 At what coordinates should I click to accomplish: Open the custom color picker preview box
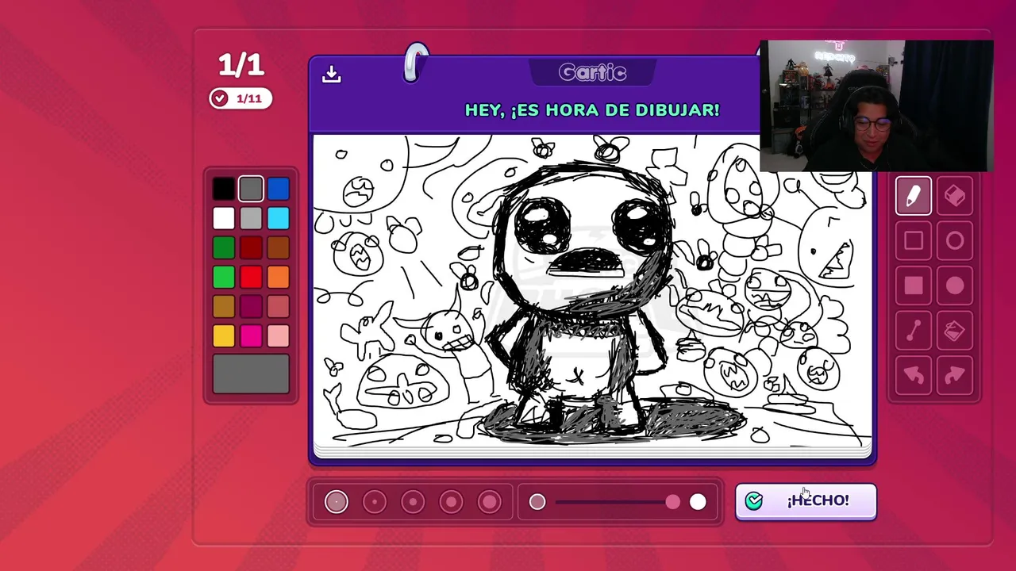pyautogui.click(x=251, y=374)
